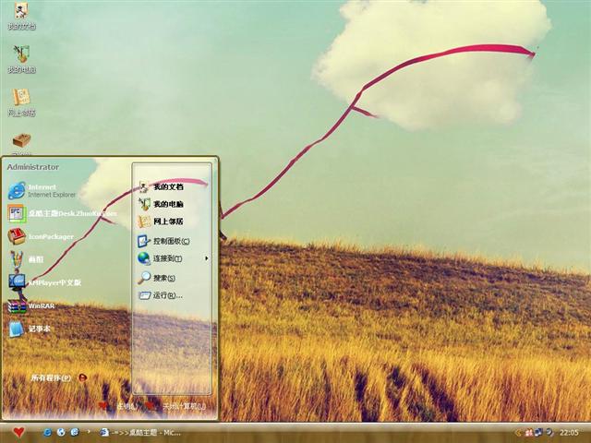591x443 pixels.
Task: Open 控制面板(C) control panel
Action: pyautogui.click(x=163, y=241)
